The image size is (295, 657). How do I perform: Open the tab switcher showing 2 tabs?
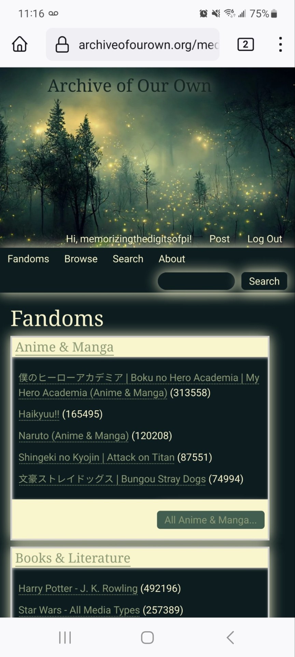(245, 44)
